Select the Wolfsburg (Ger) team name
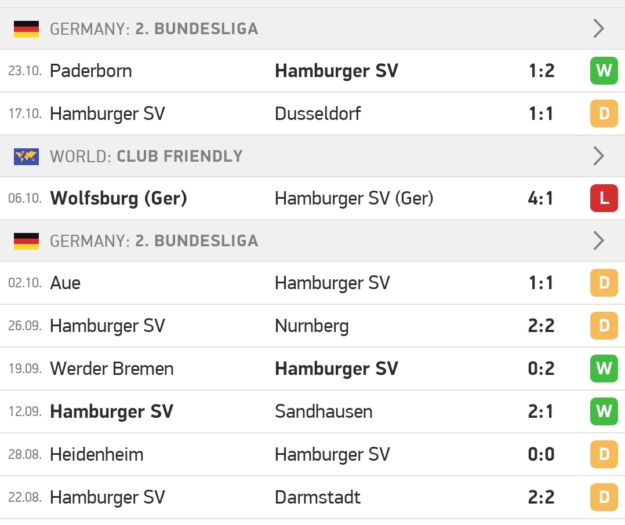The width and height of the screenshot is (625, 525). [x=118, y=198]
